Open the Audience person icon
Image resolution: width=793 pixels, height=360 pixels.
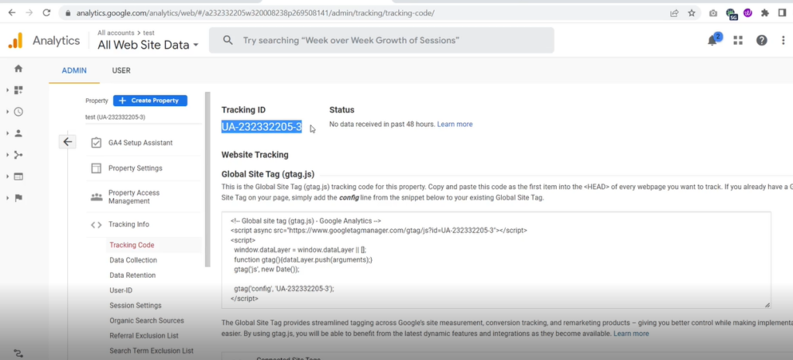(19, 133)
